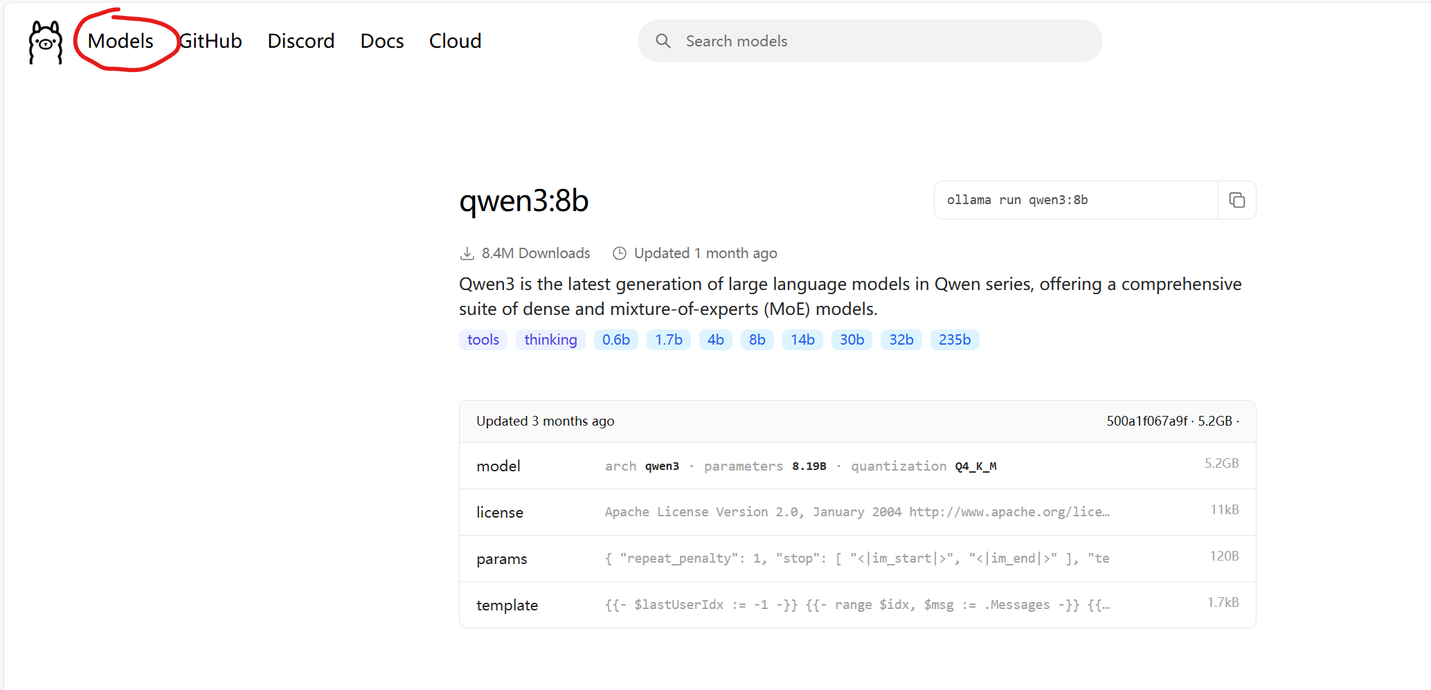Choose the 235b size tag
1431x690 pixels.
955,340
